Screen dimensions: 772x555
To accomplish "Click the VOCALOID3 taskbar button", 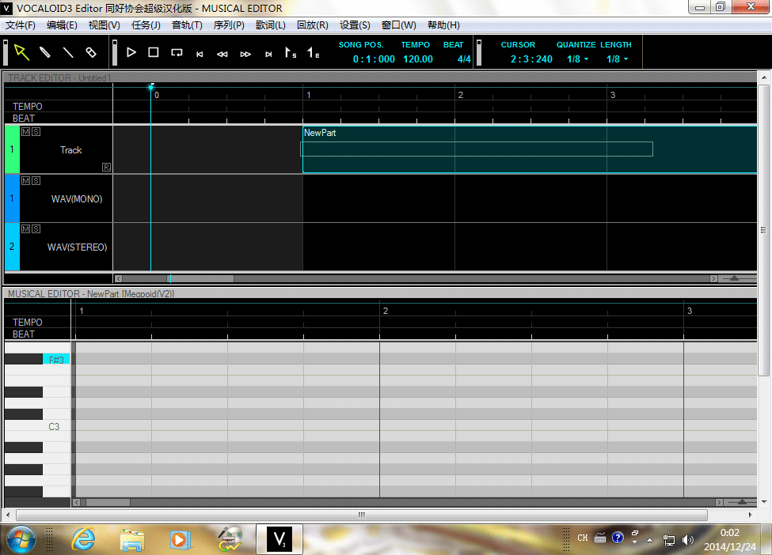I will (x=280, y=539).
